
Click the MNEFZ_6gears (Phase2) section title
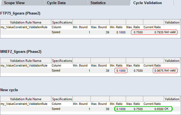tap(20, 51)
